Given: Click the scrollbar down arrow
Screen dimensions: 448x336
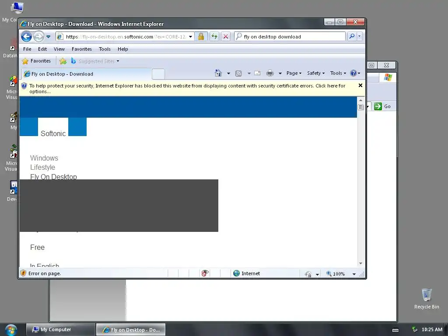Looking at the screenshot, I should pyautogui.click(x=360, y=263).
